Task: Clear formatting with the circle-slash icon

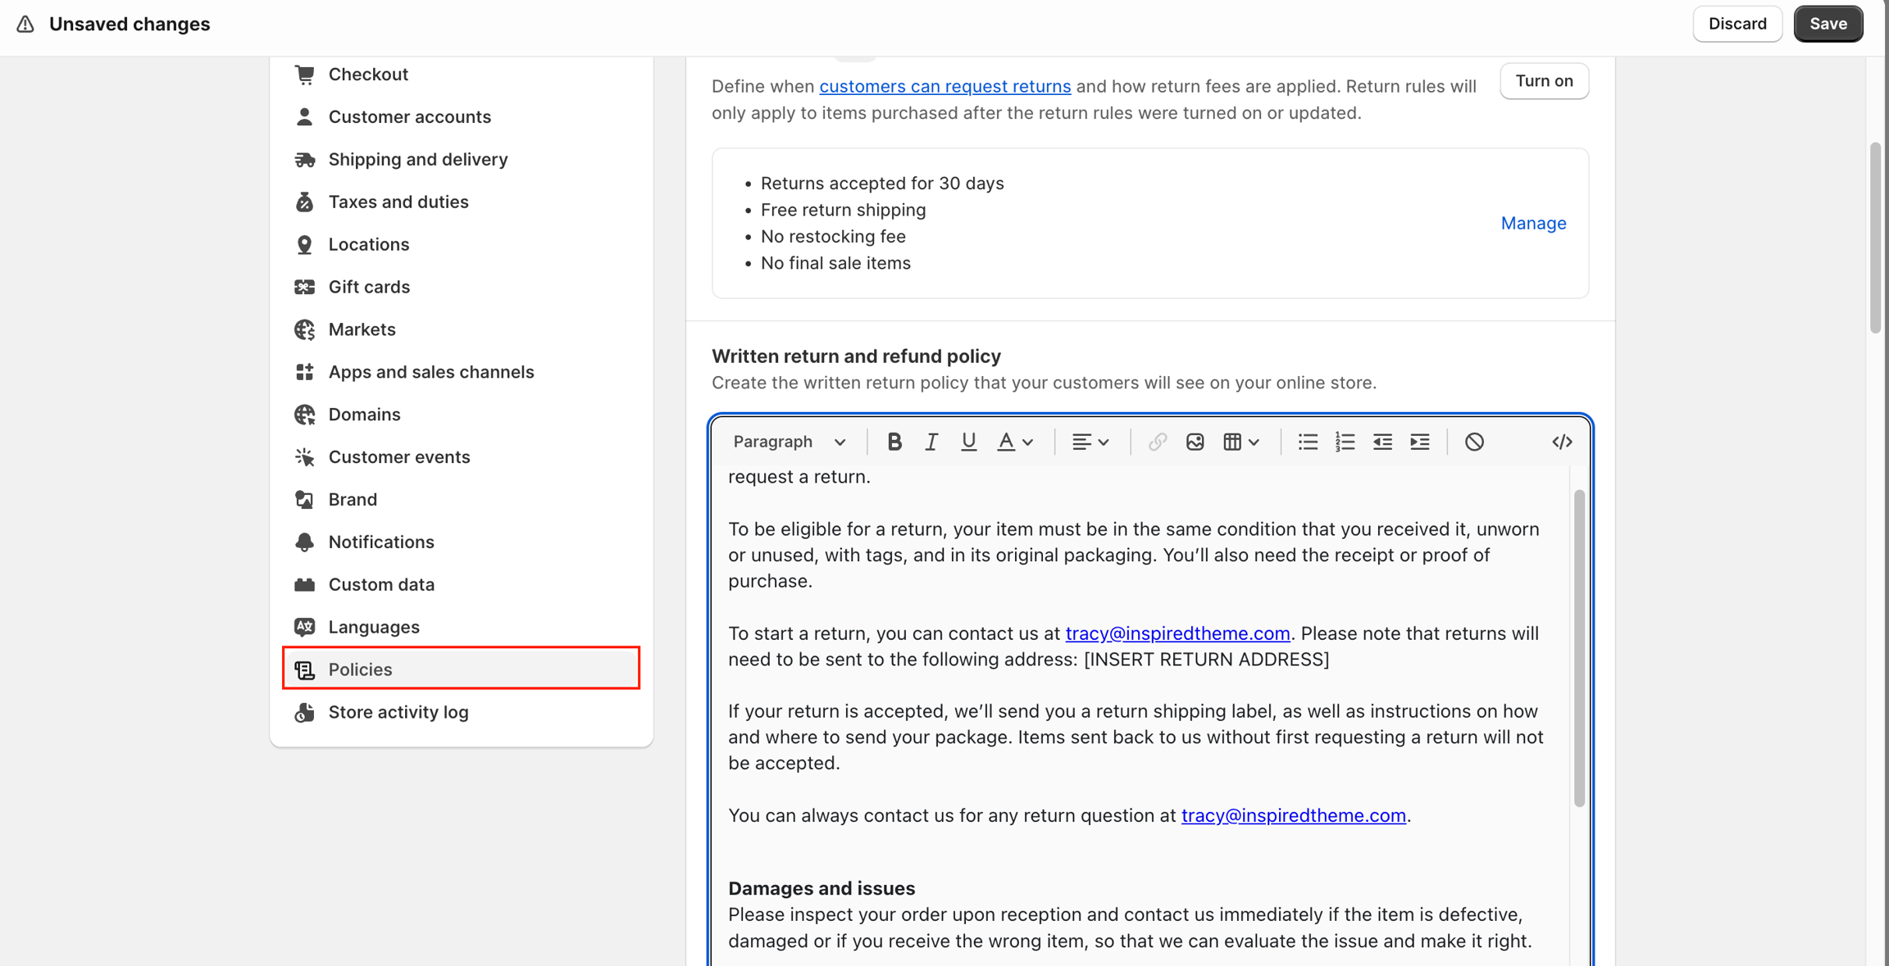Action: [x=1474, y=442]
